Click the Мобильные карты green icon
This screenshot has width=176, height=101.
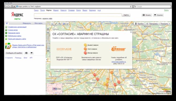click(6, 36)
